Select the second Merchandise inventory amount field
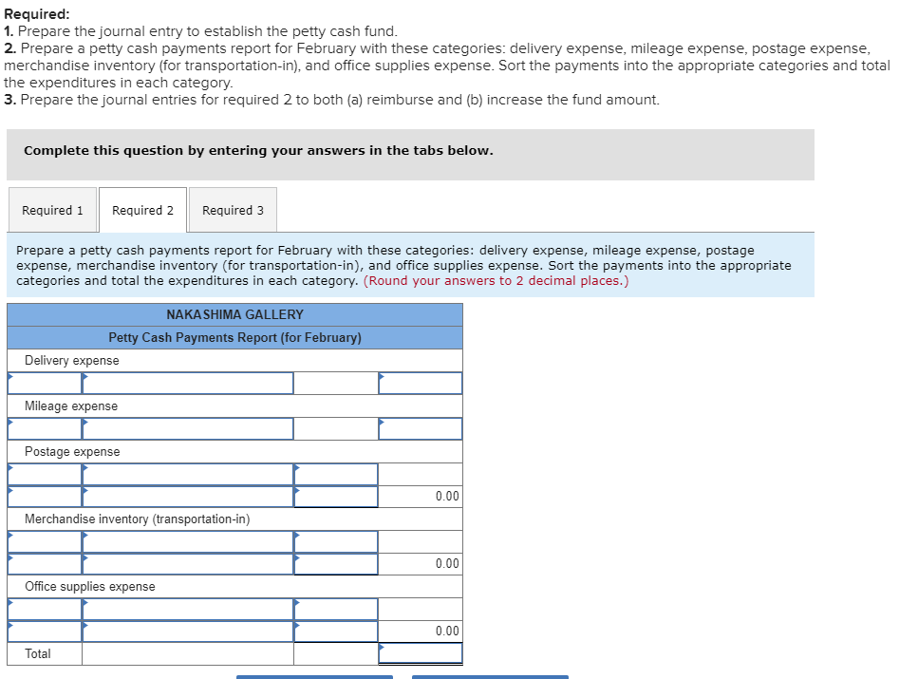Viewport: 899px width, 679px height. click(x=335, y=563)
